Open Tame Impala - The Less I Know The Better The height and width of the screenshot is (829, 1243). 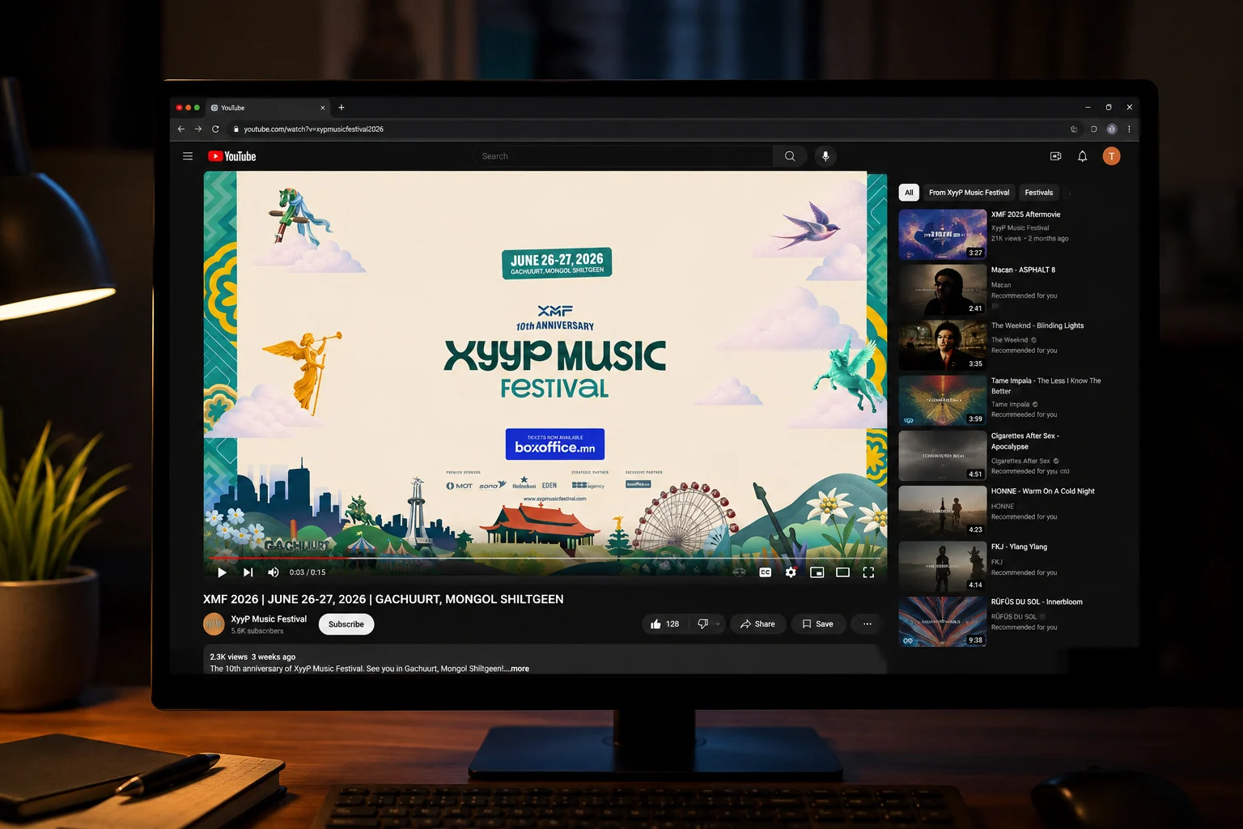[x=1046, y=386]
